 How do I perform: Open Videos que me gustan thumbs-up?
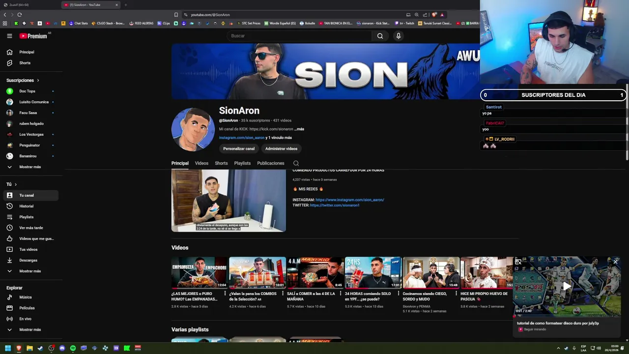point(9,238)
